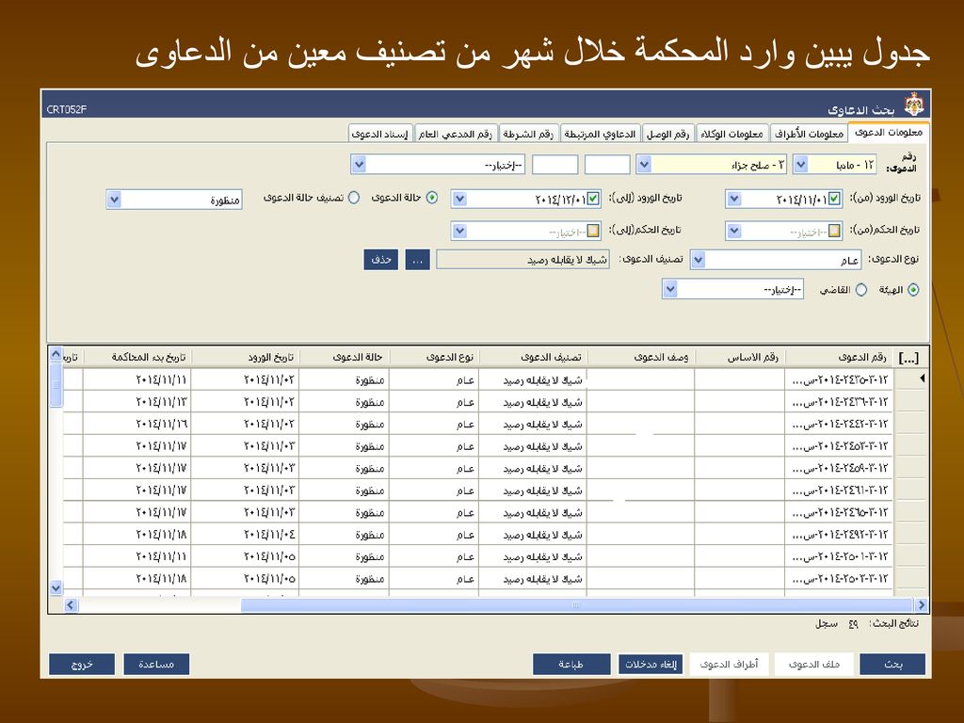This screenshot has height=723, width=964.
Task: Enable the تاريخ الحكم (من) checkbox
Action: 834,231
